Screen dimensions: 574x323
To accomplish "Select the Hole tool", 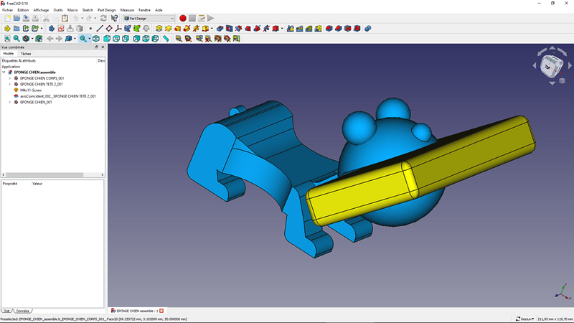I will (x=229, y=29).
